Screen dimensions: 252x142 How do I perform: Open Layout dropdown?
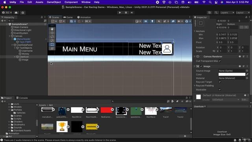tap(243, 13)
